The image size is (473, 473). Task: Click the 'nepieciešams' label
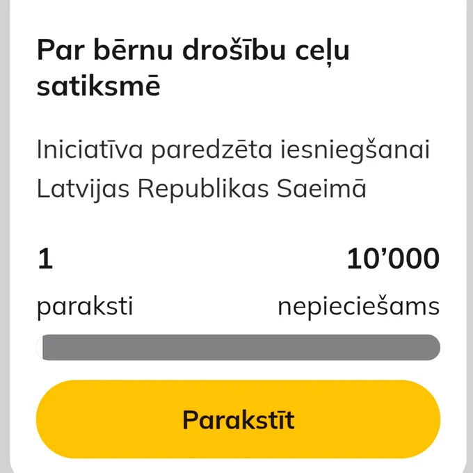pyautogui.click(x=359, y=307)
